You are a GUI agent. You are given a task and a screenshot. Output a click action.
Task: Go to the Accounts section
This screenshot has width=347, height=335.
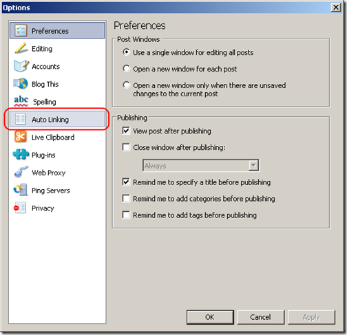[45, 67]
